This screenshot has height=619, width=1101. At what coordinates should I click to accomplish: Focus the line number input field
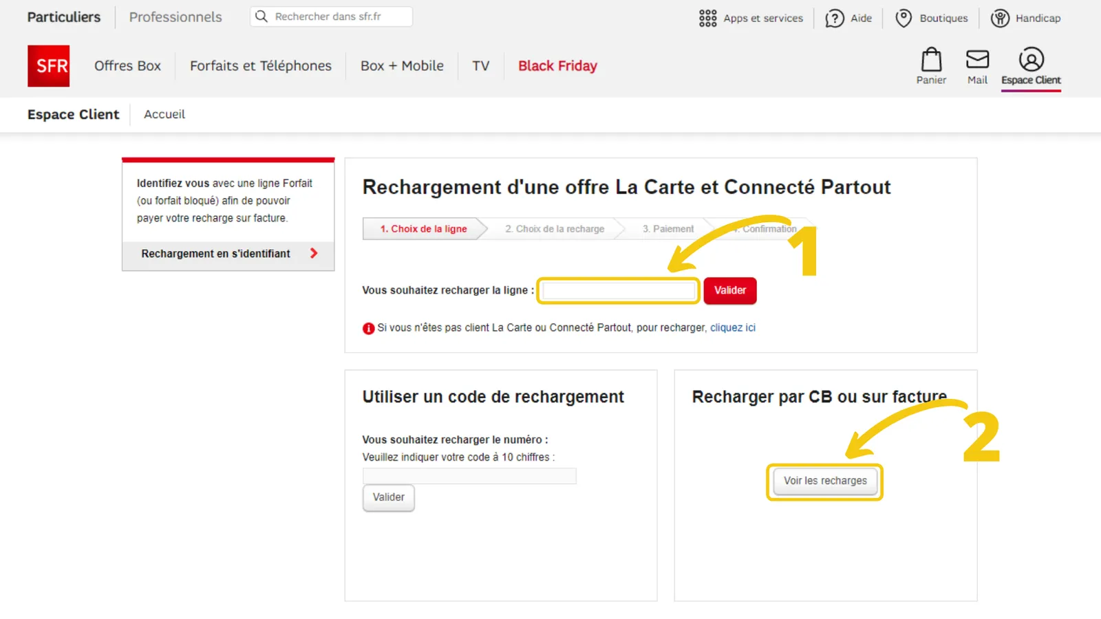pos(619,290)
